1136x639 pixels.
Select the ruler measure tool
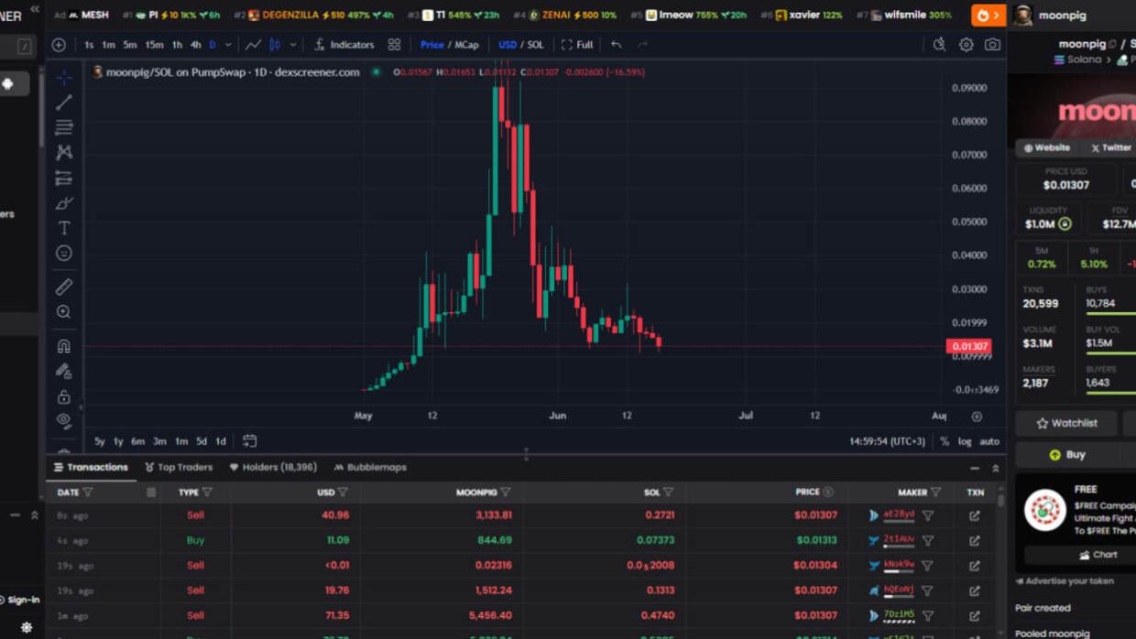tap(63, 287)
